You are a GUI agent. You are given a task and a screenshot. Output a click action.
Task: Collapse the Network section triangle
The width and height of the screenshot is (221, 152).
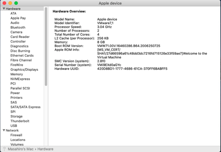(4, 130)
